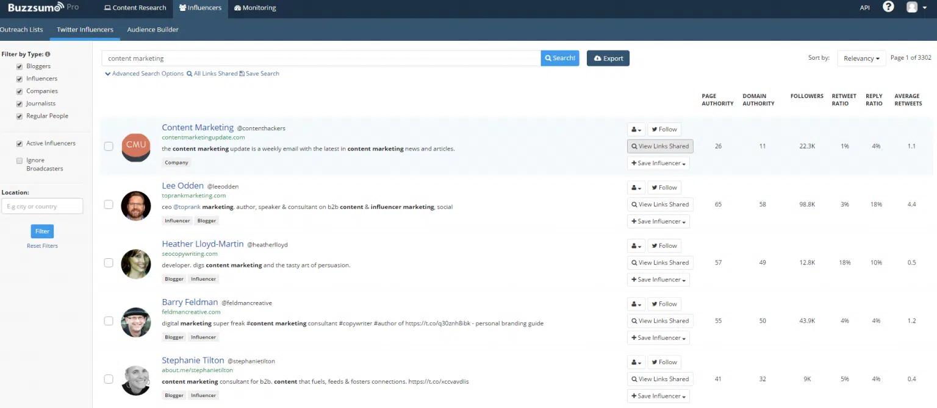Open toprankmarketing.com link
Screen dimensions: 937x408
(x=194, y=195)
